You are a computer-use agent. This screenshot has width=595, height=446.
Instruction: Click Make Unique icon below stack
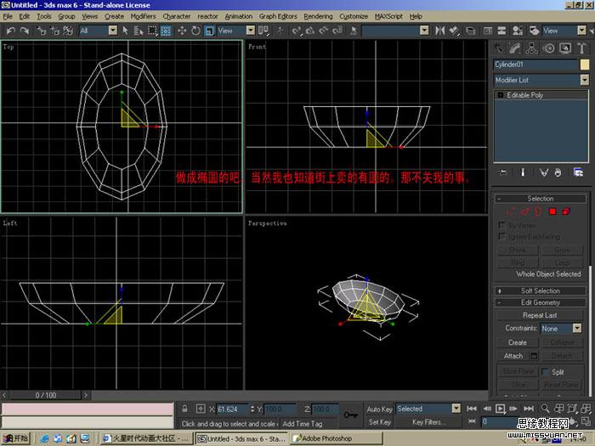click(x=543, y=172)
